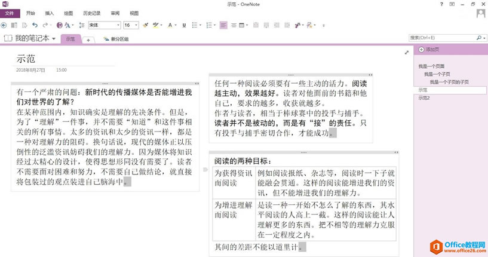
Task: Open the paragraph spacing tool
Action: tap(82, 25)
